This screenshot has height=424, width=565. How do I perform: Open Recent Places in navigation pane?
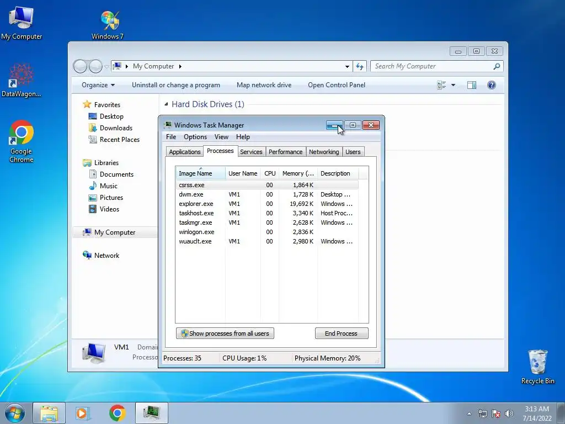click(119, 140)
